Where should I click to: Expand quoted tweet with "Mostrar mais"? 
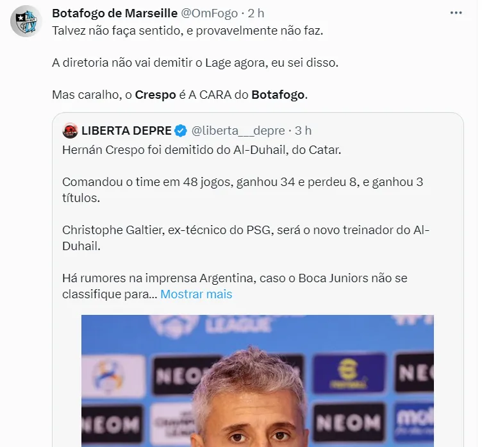coord(196,294)
